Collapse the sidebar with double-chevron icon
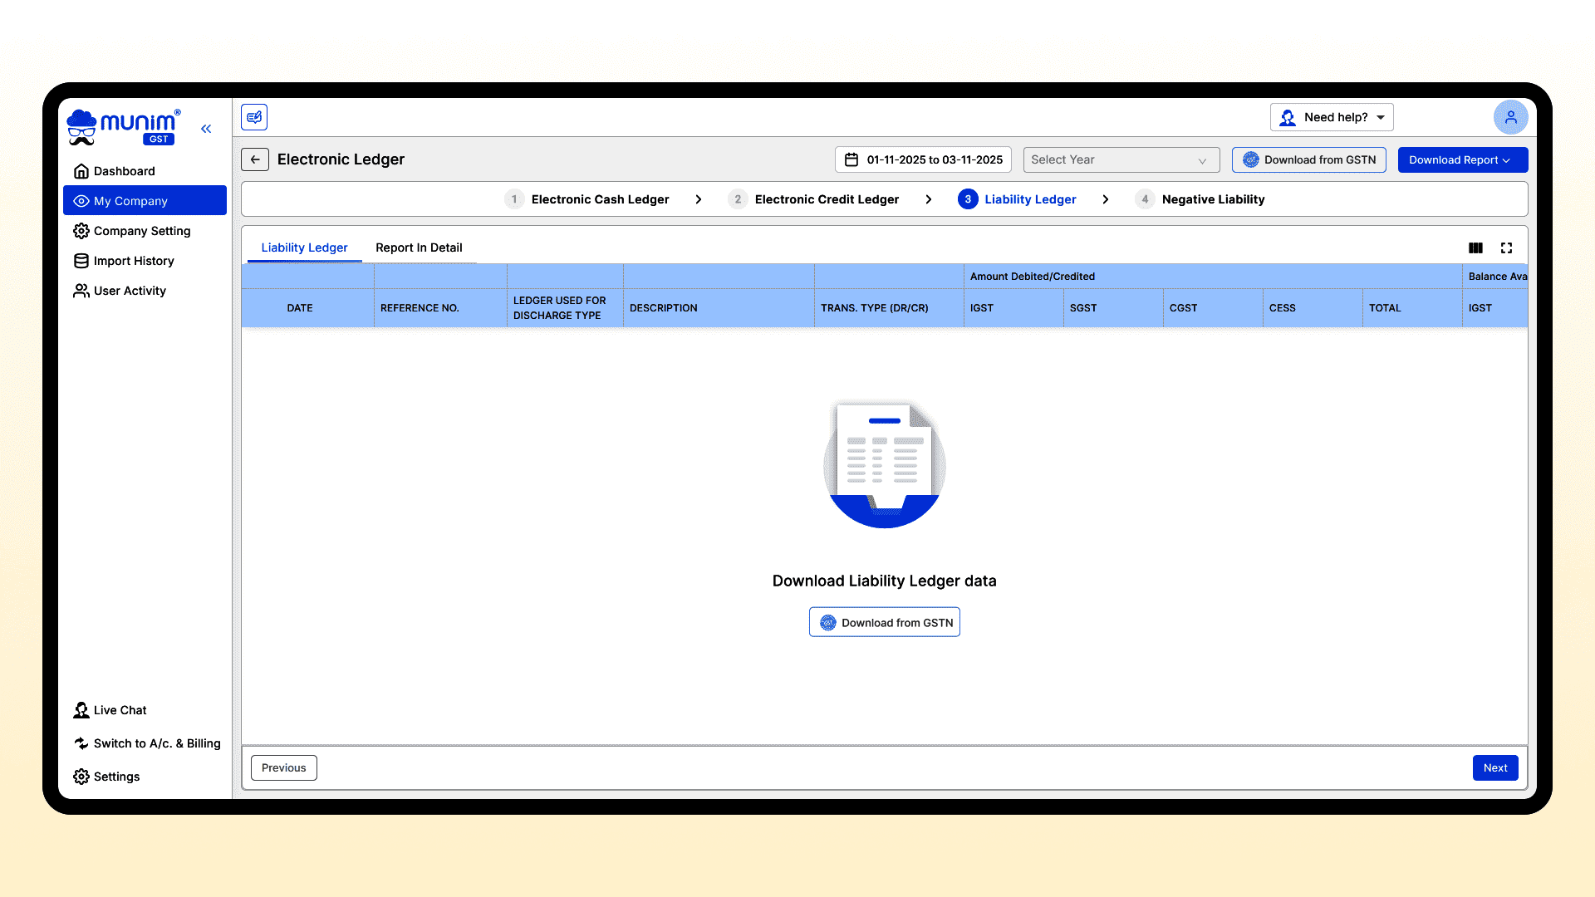The image size is (1595, 897). coord(206,129)
